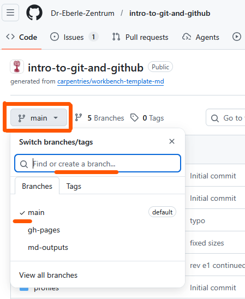Select the Code tab
The image size is (245, 299).
point(21,37)
